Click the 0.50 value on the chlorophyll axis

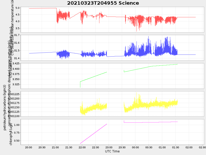17,141
